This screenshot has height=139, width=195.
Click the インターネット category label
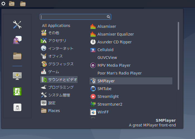point(61,48)
